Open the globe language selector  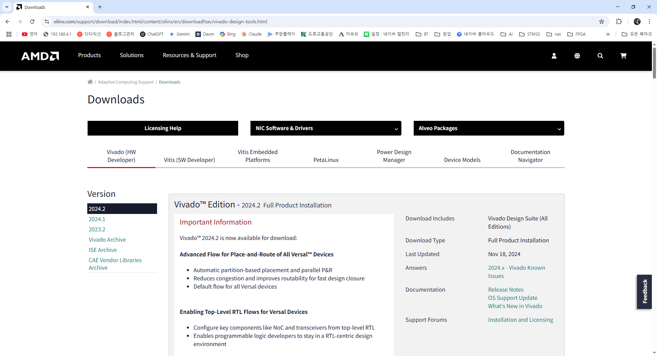pos(577,56)
